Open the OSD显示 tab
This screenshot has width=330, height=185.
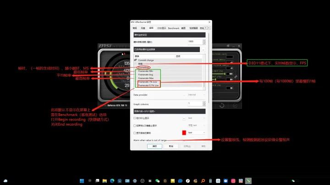[162, 28]
